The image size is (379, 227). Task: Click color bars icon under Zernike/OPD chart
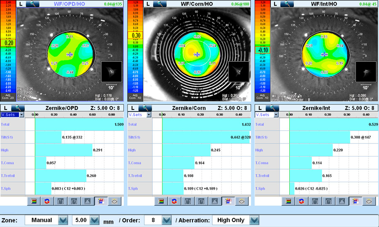pos(34,201)
